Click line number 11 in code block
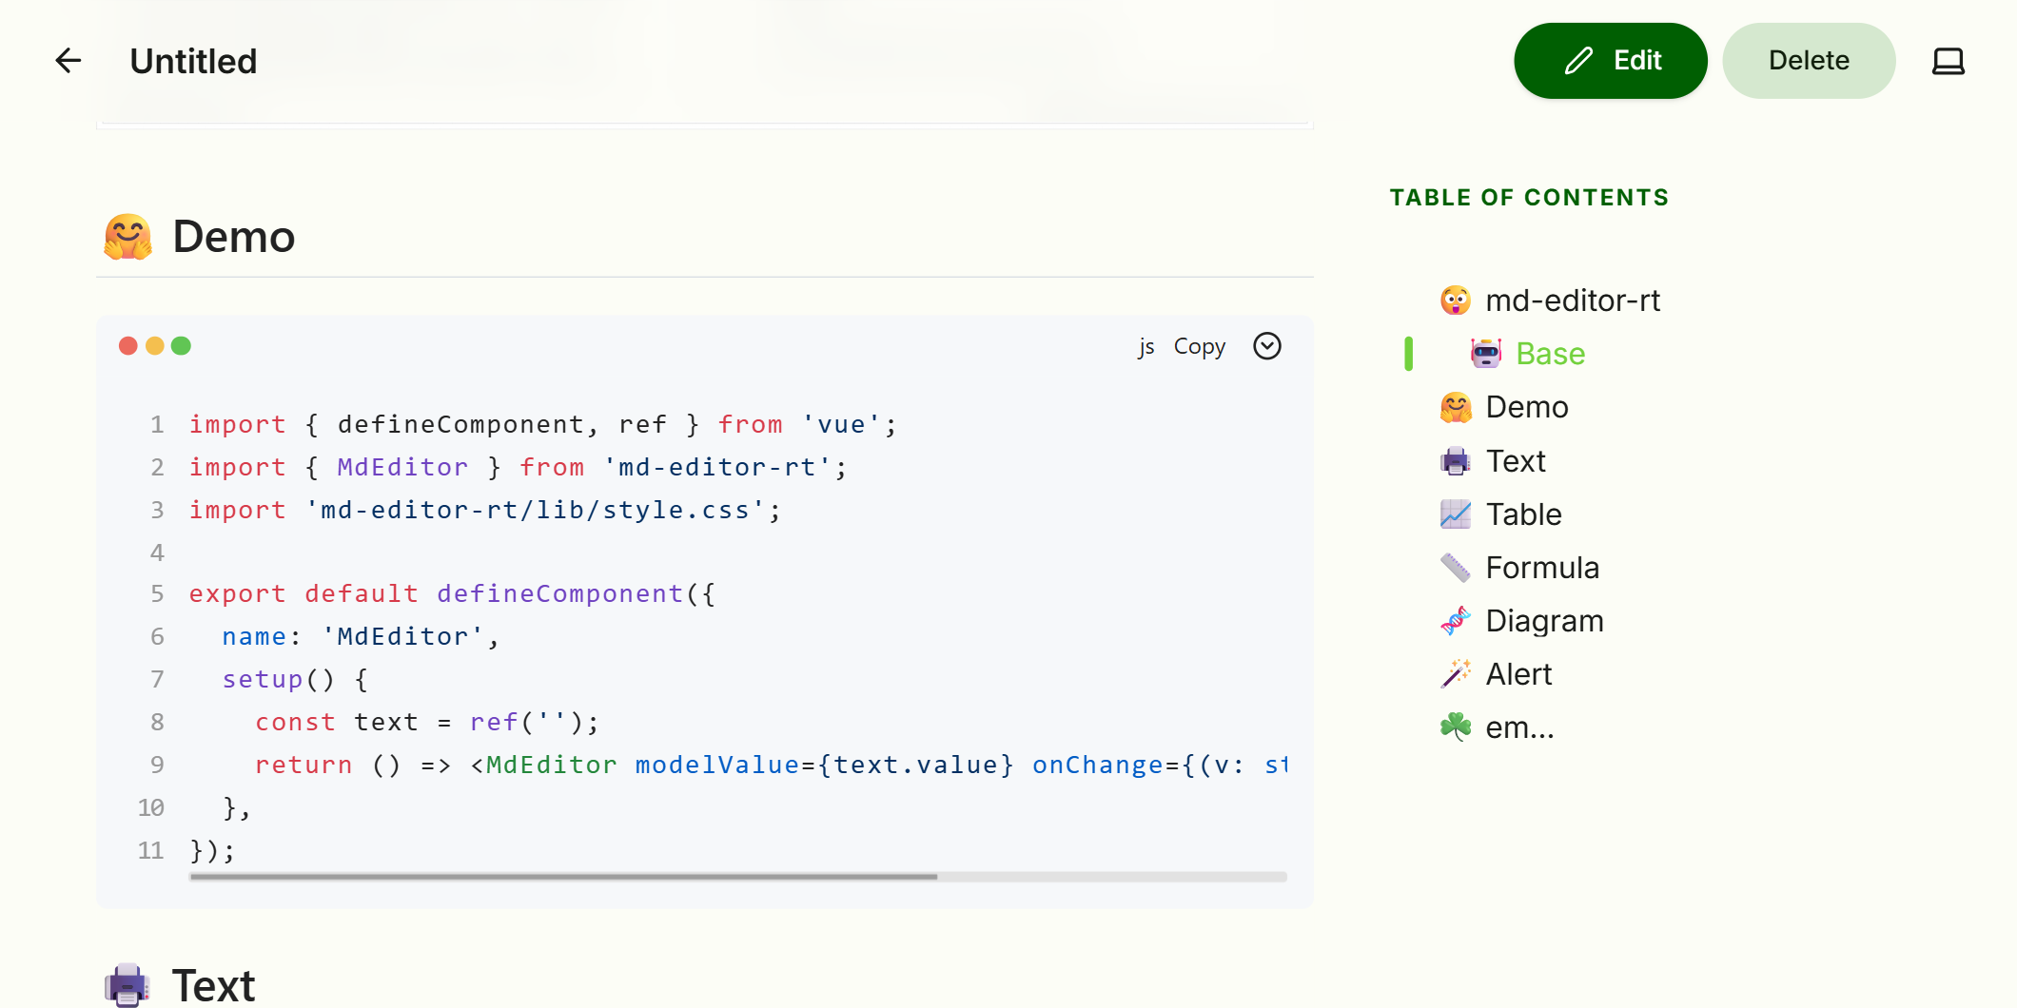This screenshot has width=2017, height=1008. (150, 851)
